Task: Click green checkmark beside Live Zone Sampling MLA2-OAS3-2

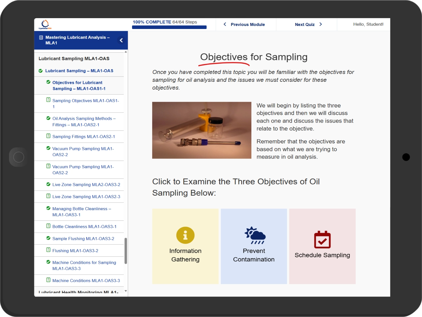Action: tap(48, 184)
